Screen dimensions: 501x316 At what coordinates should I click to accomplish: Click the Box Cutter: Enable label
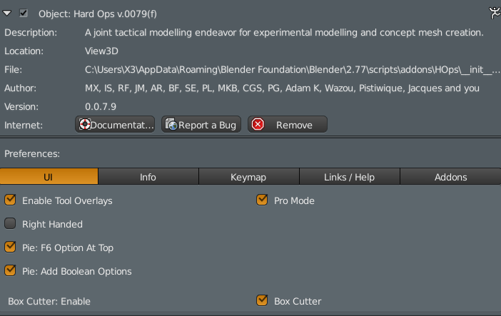[49, 301]
